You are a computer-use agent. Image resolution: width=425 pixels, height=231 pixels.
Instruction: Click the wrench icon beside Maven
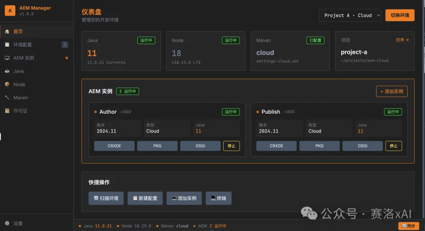pyautogui.click(x=7, y=98)
